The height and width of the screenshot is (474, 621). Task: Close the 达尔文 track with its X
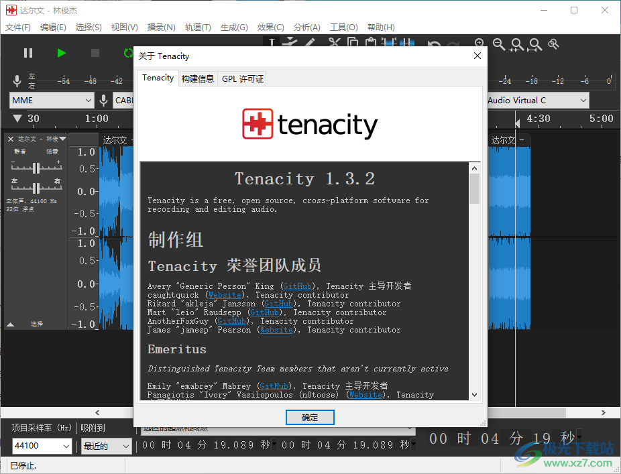(x=11, y=139)
